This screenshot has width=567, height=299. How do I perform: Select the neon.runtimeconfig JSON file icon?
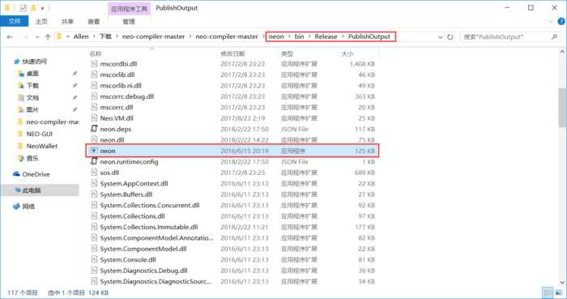[x=94, y=161]
